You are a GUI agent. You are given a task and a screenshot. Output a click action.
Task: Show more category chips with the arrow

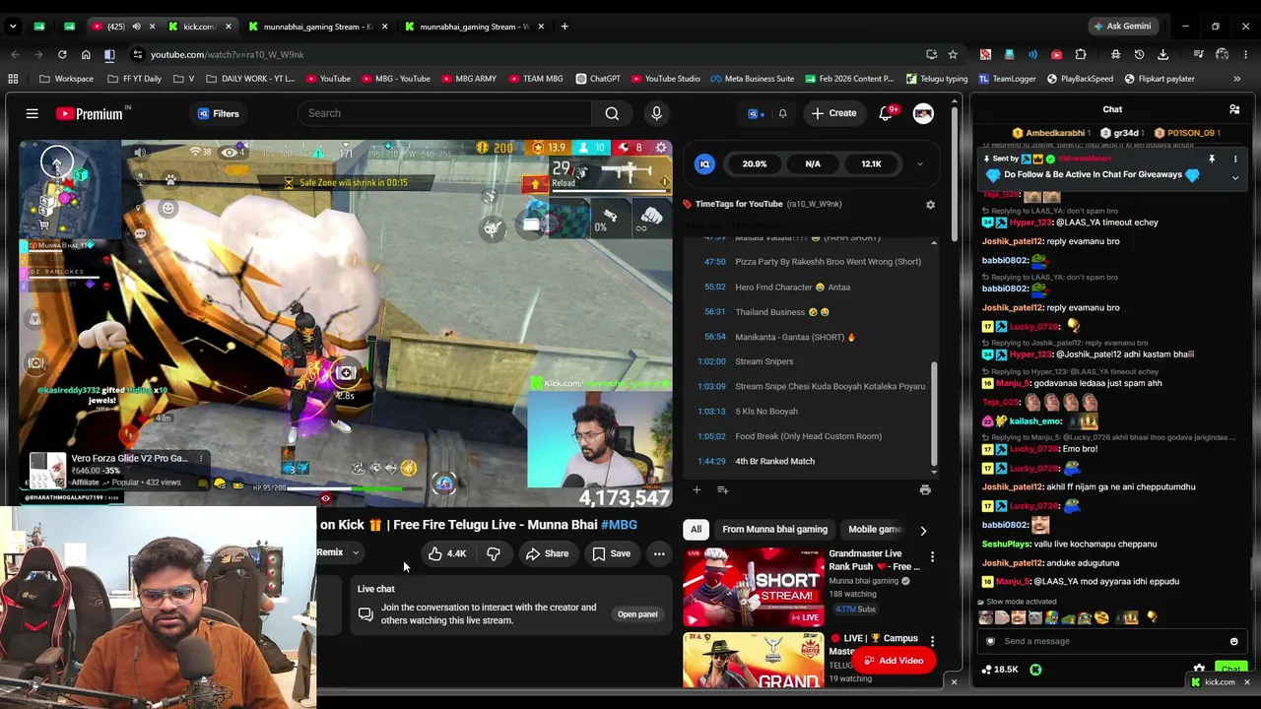click(x=923, y=530)
